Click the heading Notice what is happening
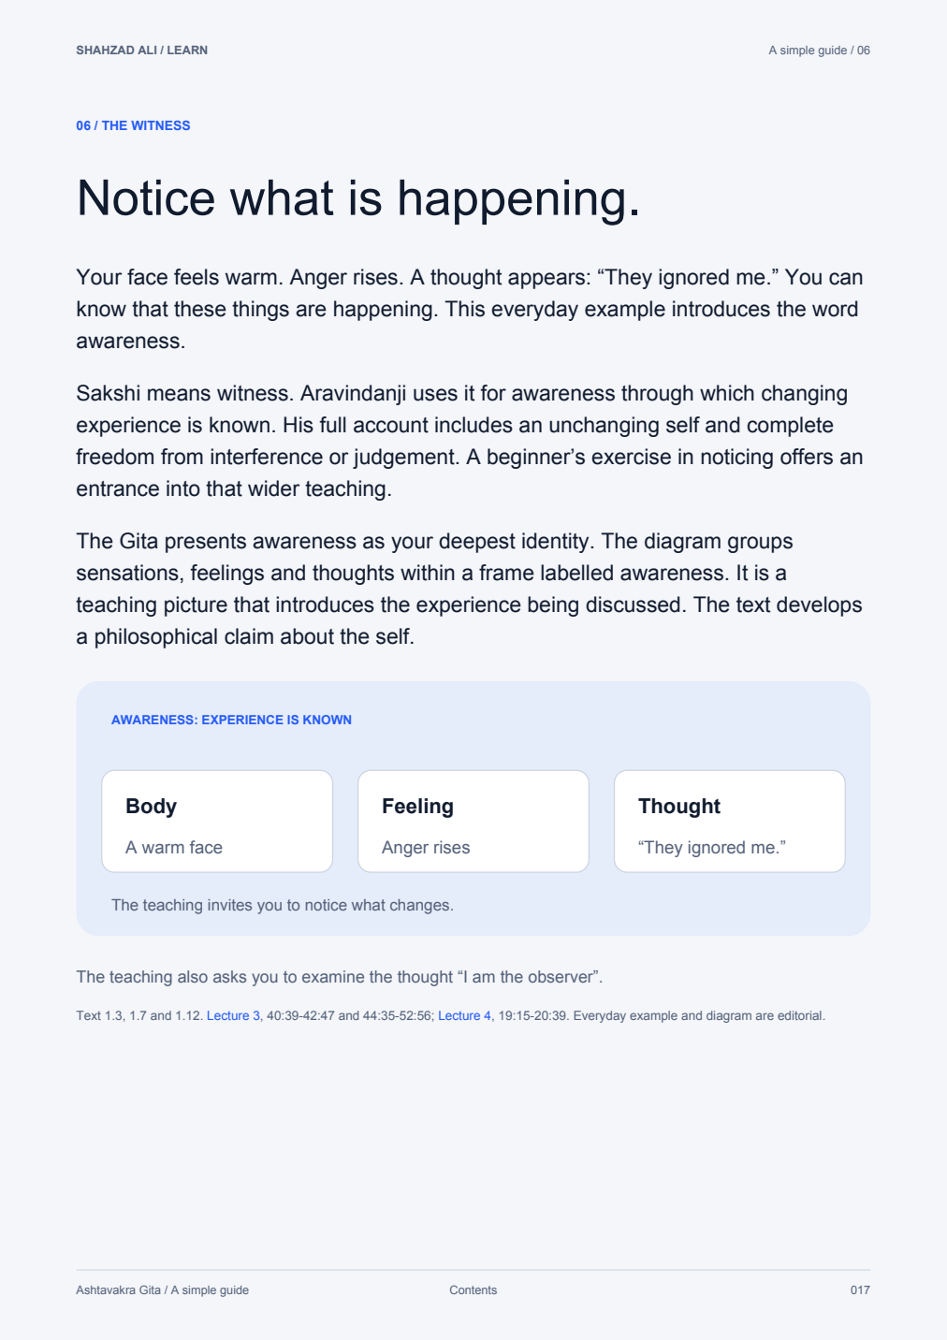 click(358, 198)
